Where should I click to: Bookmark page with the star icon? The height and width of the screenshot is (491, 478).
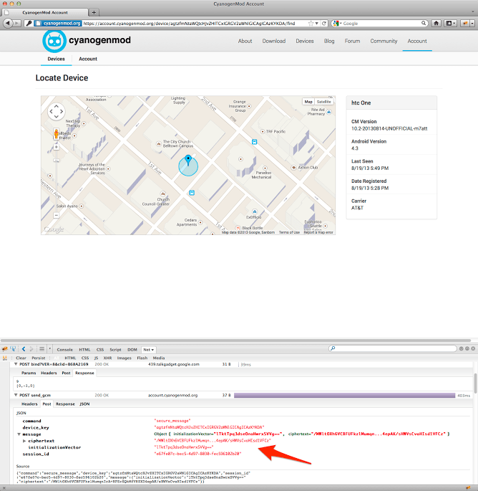point(311,23)
